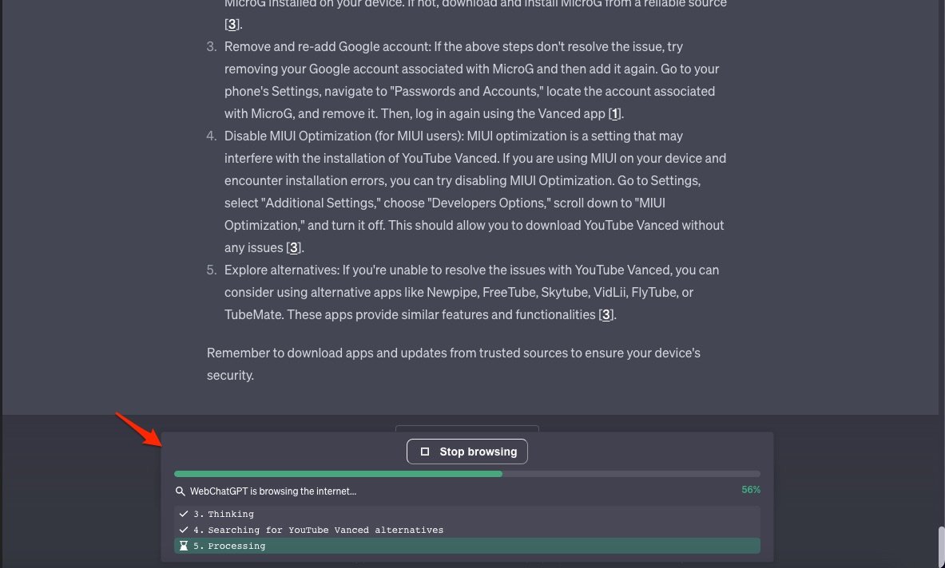Viewport: 945px width, 568px height.
Task: Open citation 1 after "using the Vanced app"
Action: tap(613, 113)
